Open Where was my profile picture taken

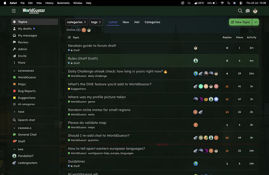point(97,97)
